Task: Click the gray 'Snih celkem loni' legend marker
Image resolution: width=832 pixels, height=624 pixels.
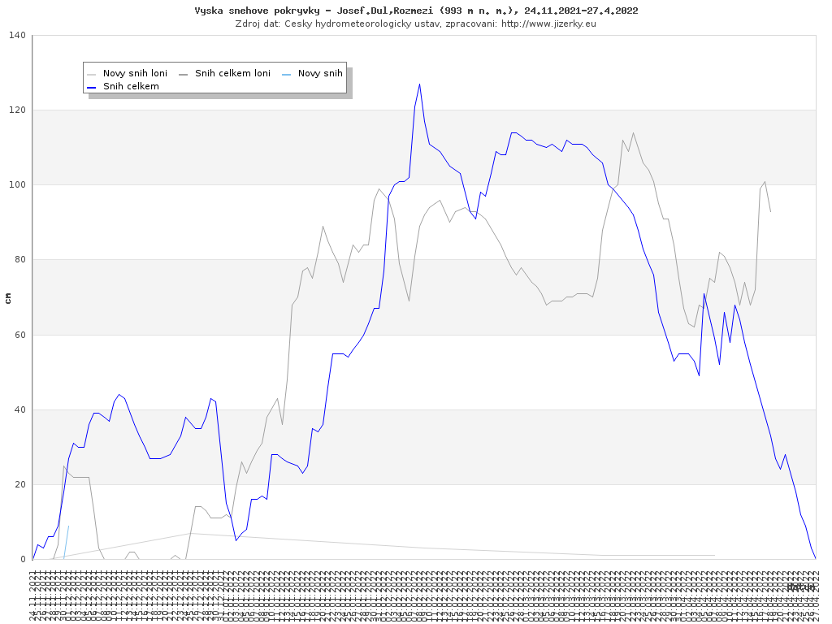Action: (x=184, y=73)
